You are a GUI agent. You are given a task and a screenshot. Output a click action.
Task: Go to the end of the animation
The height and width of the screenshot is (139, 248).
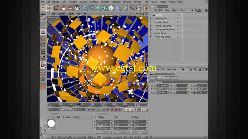click(108, 110)
